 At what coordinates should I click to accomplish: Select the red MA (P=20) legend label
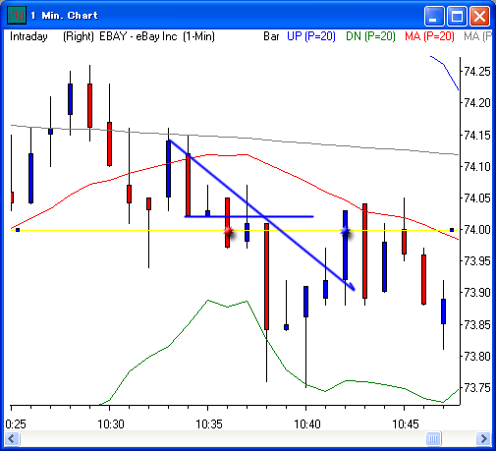coord(429,36)
